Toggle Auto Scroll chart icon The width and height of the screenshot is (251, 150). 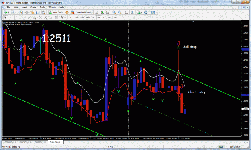pos(127,12)
